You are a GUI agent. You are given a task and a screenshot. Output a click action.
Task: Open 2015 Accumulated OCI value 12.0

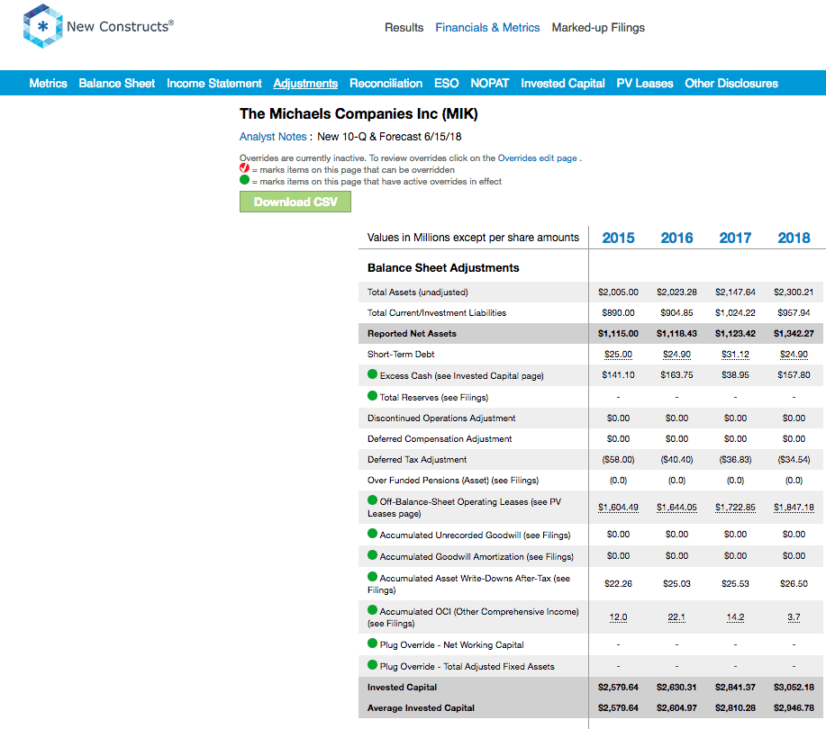point(619,617)
